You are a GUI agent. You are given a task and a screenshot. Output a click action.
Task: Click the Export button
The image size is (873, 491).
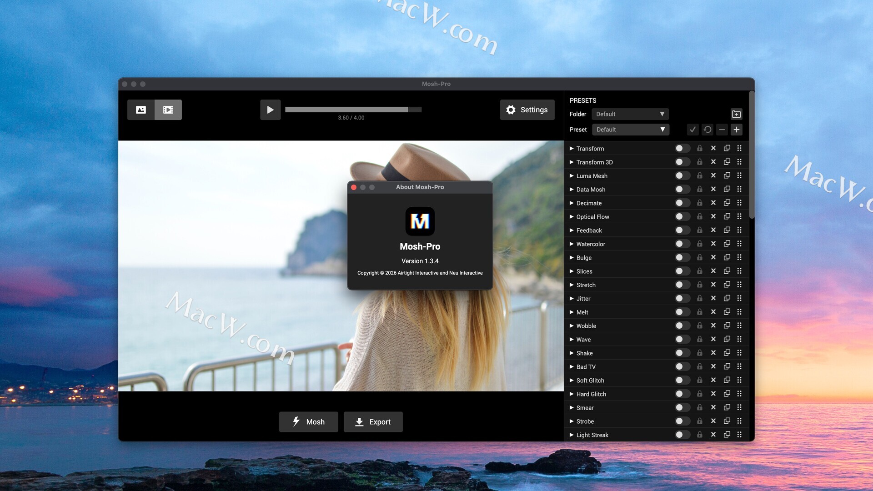[373, 422]
